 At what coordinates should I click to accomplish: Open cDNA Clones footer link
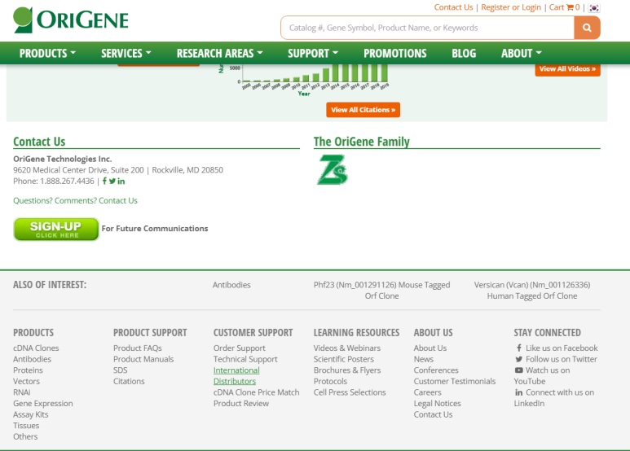tap(36, 348)
